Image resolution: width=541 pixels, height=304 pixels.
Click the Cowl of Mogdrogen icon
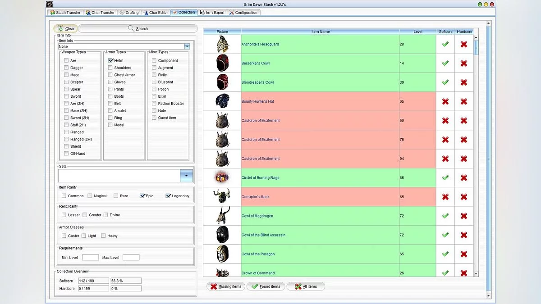point(222,216)
